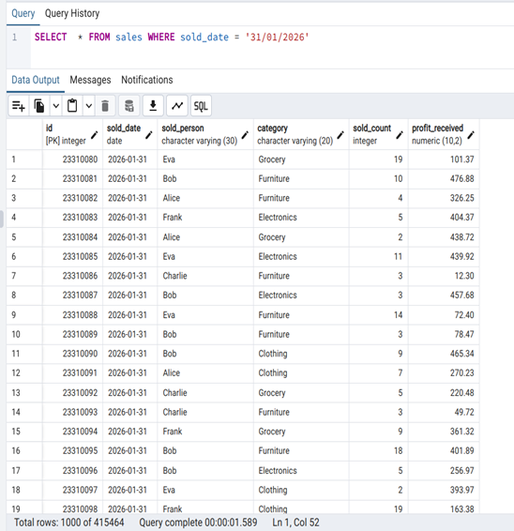Click the Copy icon in data toolbar

click(x=39, y=106)
